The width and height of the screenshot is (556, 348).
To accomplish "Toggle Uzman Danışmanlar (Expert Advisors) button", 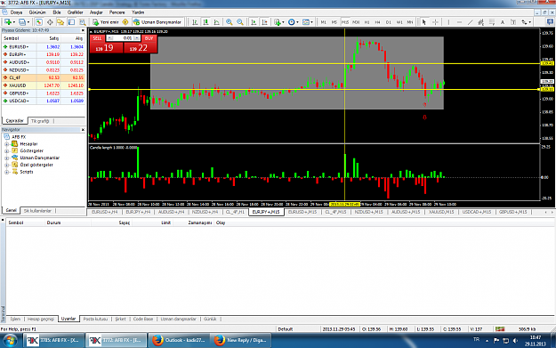I will click(x=157, y=22).
